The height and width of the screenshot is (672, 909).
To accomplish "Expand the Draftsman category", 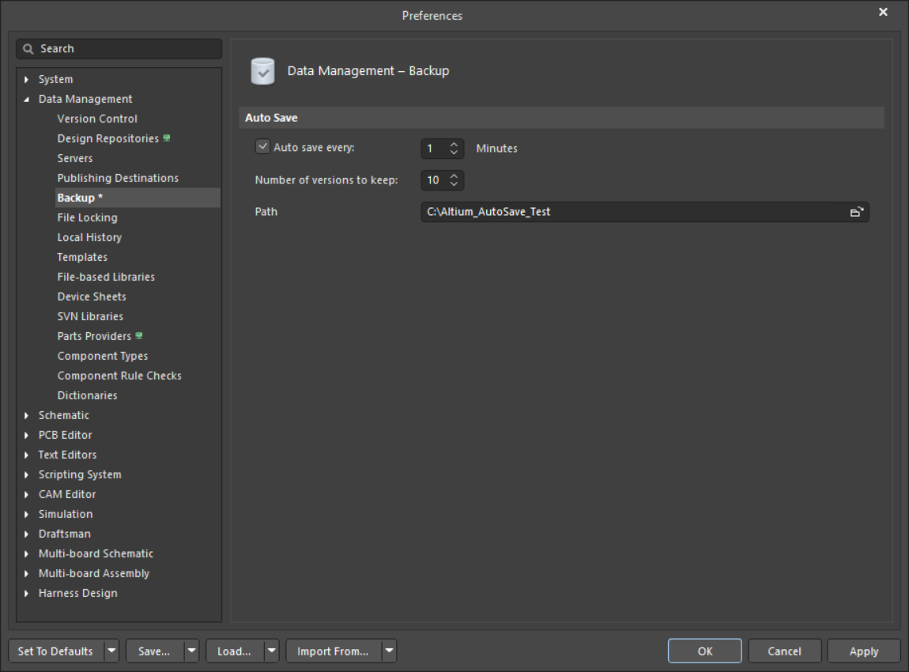I will (27, 534).
